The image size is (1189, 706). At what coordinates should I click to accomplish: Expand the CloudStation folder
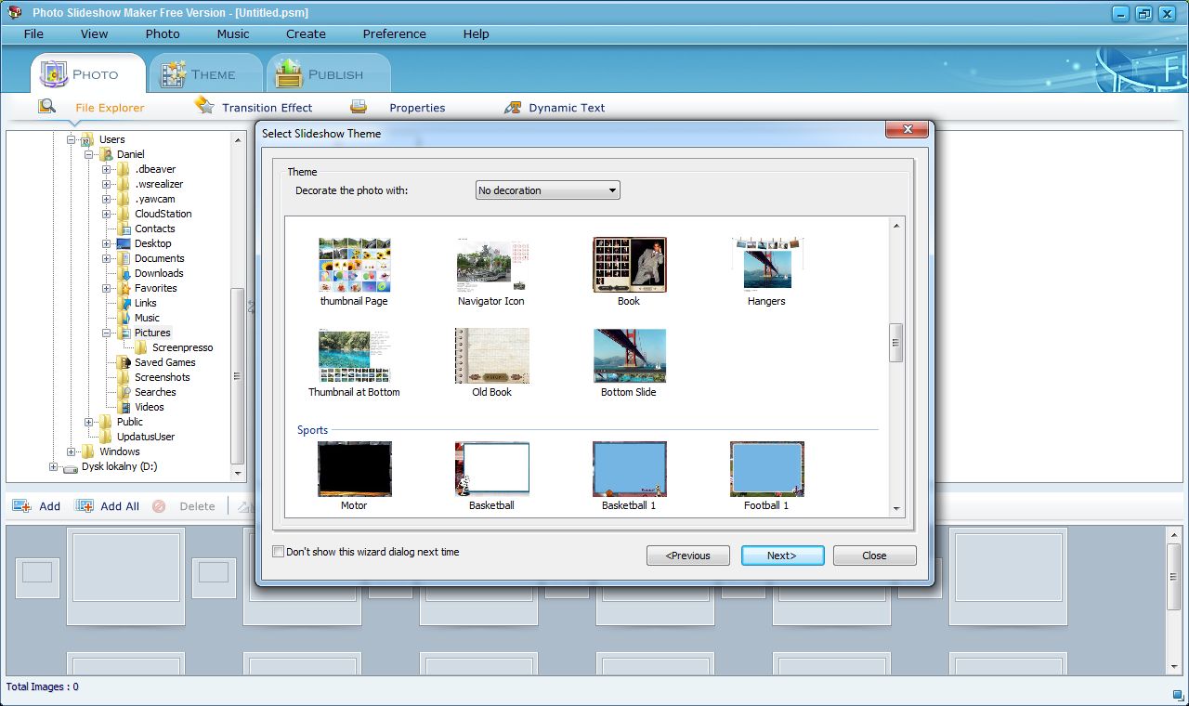point(107,214)
